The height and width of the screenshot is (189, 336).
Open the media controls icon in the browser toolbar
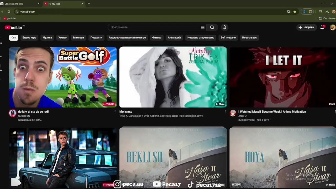point(321,12)
